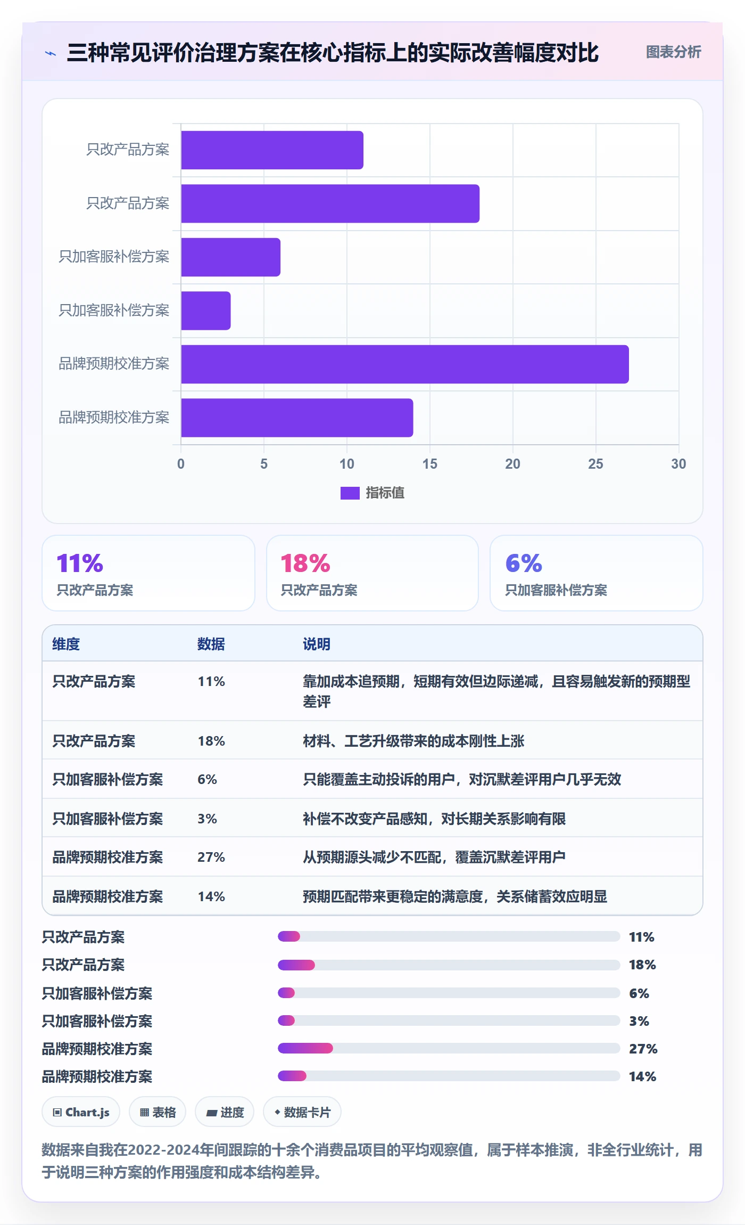This screenshot has width=745, height=1225.
Task: Click the 14% table cell
Action: click(x=211, y=896)
